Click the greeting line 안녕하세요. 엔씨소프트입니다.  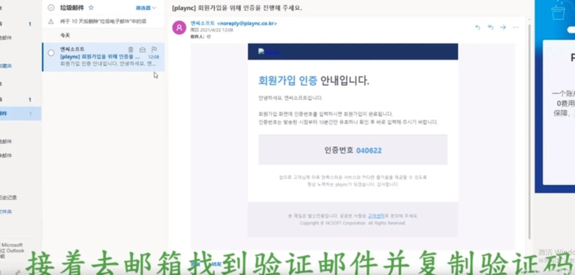pos(290,98)
